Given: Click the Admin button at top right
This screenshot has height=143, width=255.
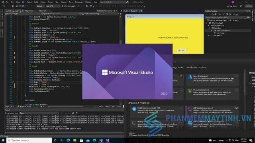Looking at the screenshot, I should click(249, 6).
